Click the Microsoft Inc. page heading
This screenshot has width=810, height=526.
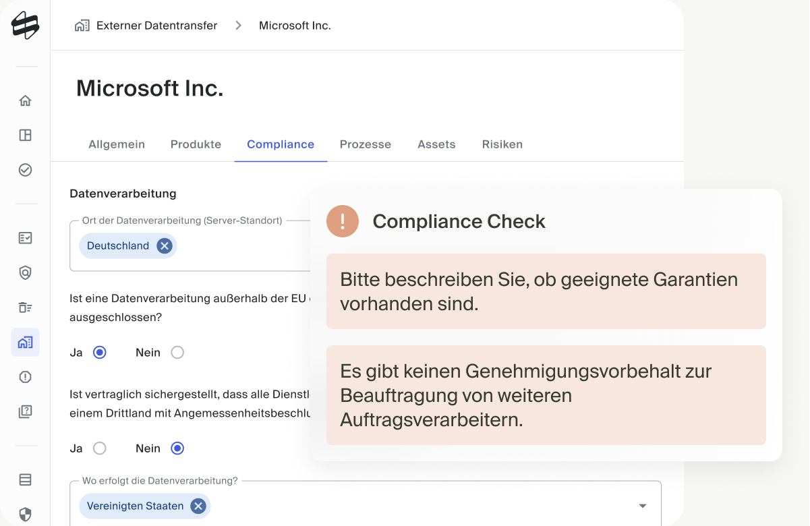click(150, 88)
